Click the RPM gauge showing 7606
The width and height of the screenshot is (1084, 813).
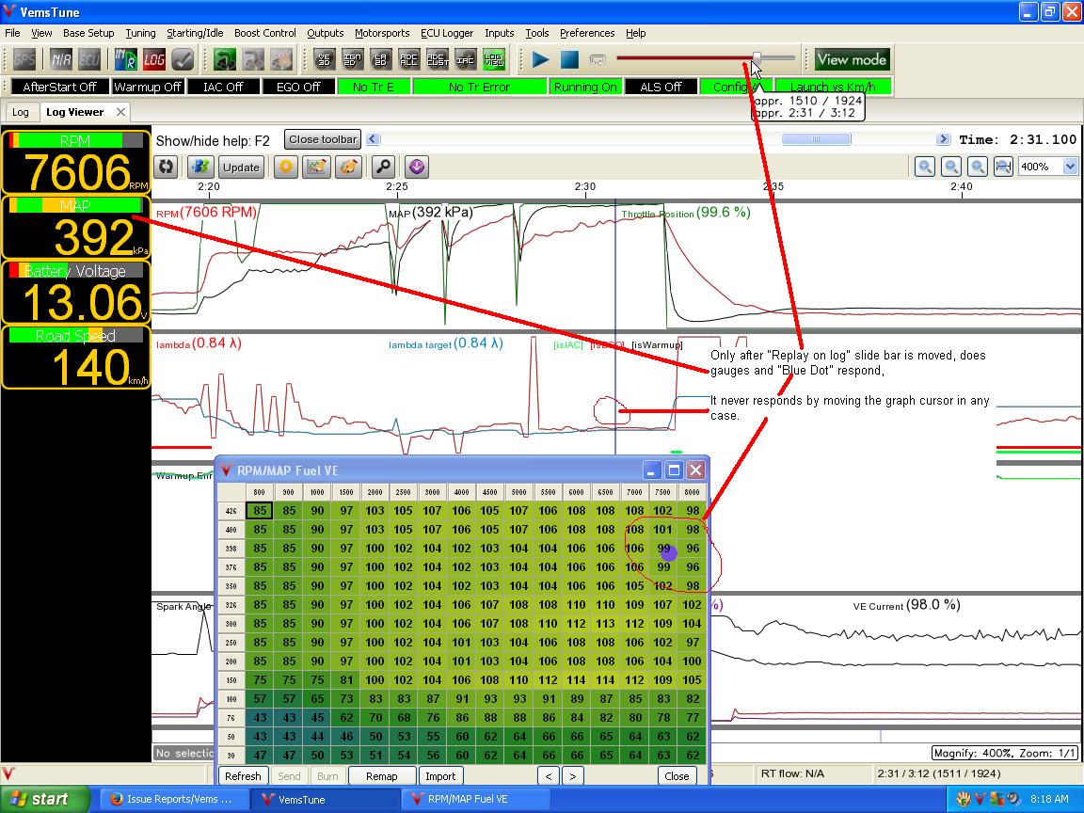tap(75, 162)
